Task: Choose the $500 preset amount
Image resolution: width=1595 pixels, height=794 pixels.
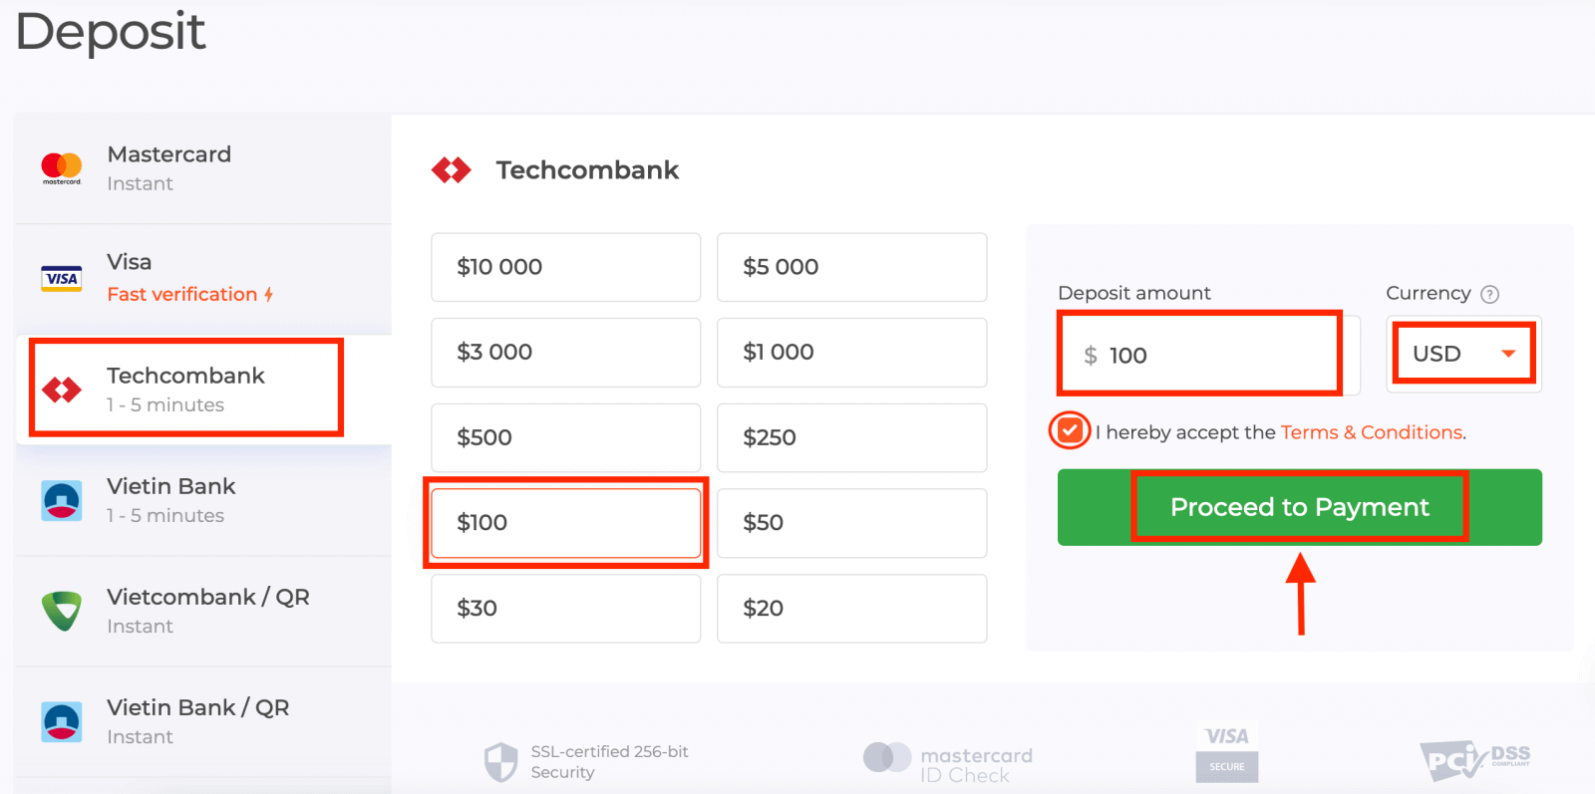Action: click(x=565, y=437)
